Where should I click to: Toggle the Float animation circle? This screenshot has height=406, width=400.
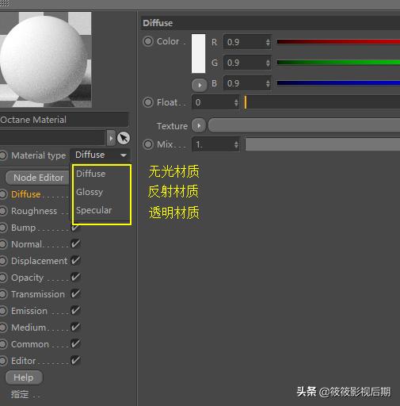click(x=148, y=102)
